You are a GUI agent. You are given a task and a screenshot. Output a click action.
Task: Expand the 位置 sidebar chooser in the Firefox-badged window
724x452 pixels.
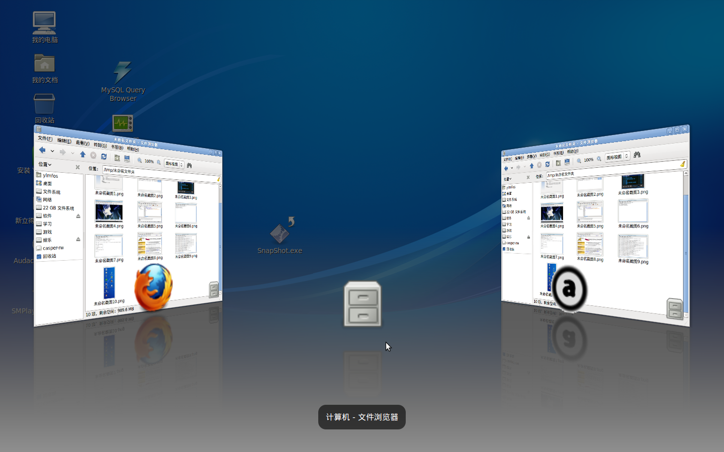point(45,164)
